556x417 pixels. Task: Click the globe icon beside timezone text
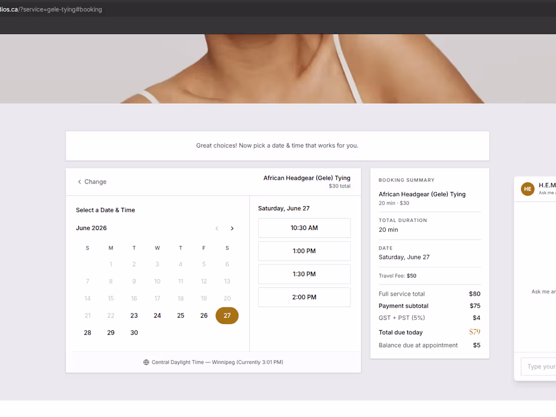pos(146,362)
